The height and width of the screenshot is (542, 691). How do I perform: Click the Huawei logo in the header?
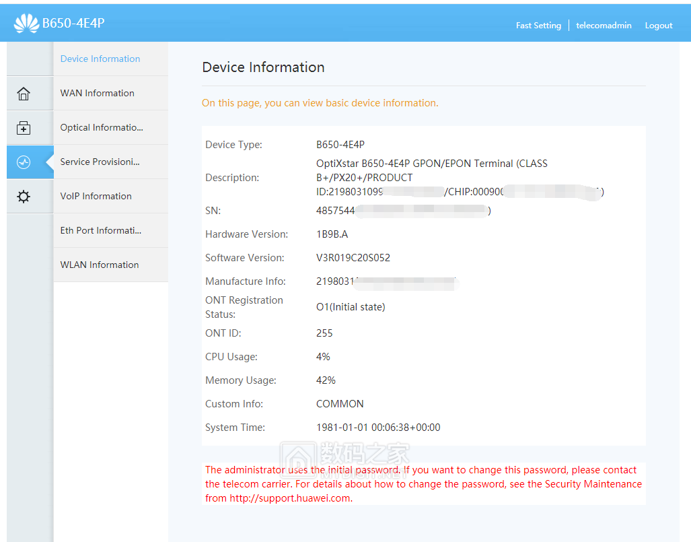(x=26, y=23)
